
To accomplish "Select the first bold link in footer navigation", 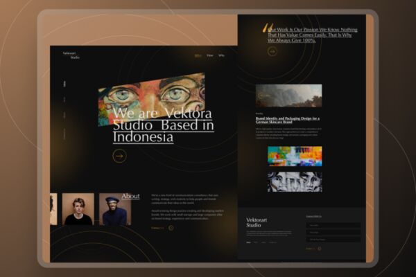I will pyautogui.click(x=248, y=242).
